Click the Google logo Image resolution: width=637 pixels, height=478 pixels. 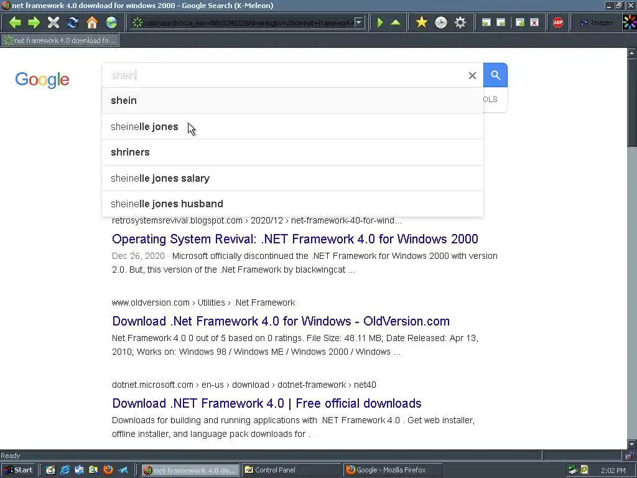pyautogui.click(x=42, y=80)
